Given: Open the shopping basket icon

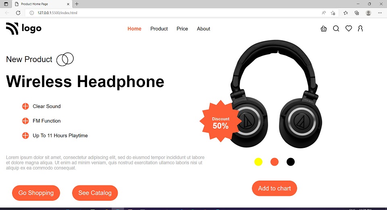Looking at the screenshot, I should [x=324, y=29].
